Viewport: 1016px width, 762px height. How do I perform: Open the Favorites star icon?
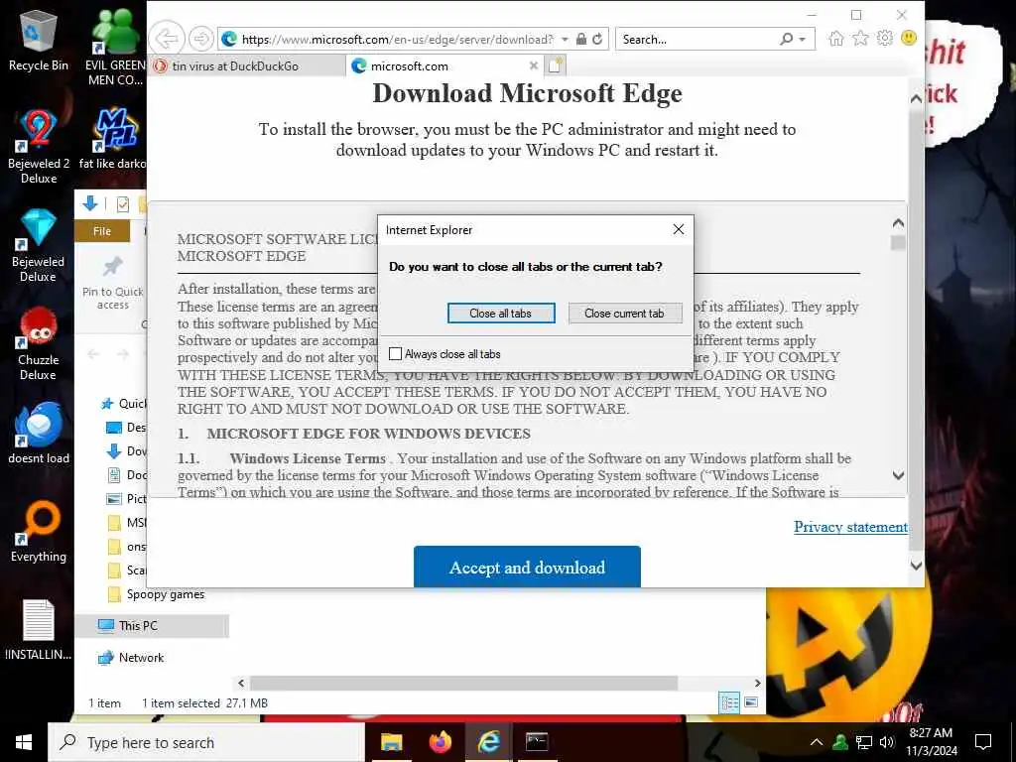click(860, 39)
